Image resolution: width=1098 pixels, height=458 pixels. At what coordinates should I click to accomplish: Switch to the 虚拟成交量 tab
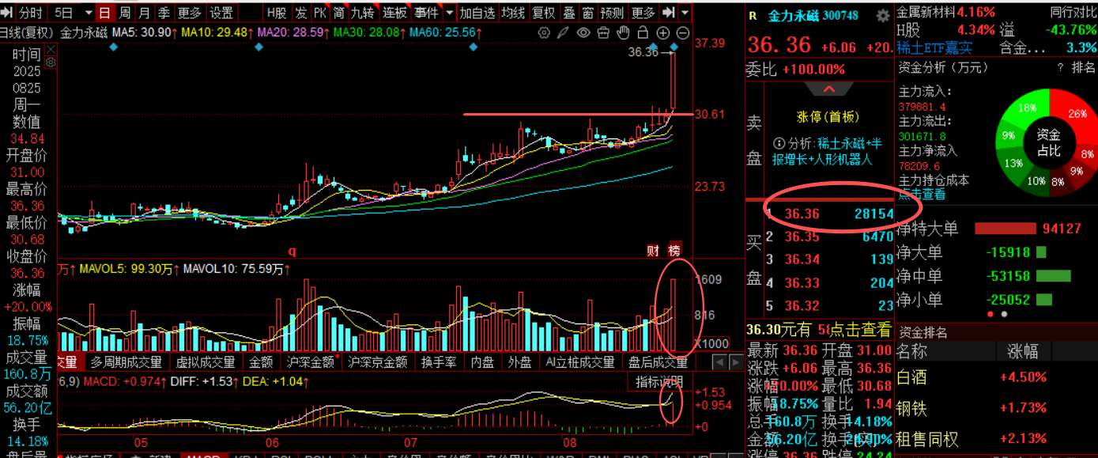click(x=205, y=362)
